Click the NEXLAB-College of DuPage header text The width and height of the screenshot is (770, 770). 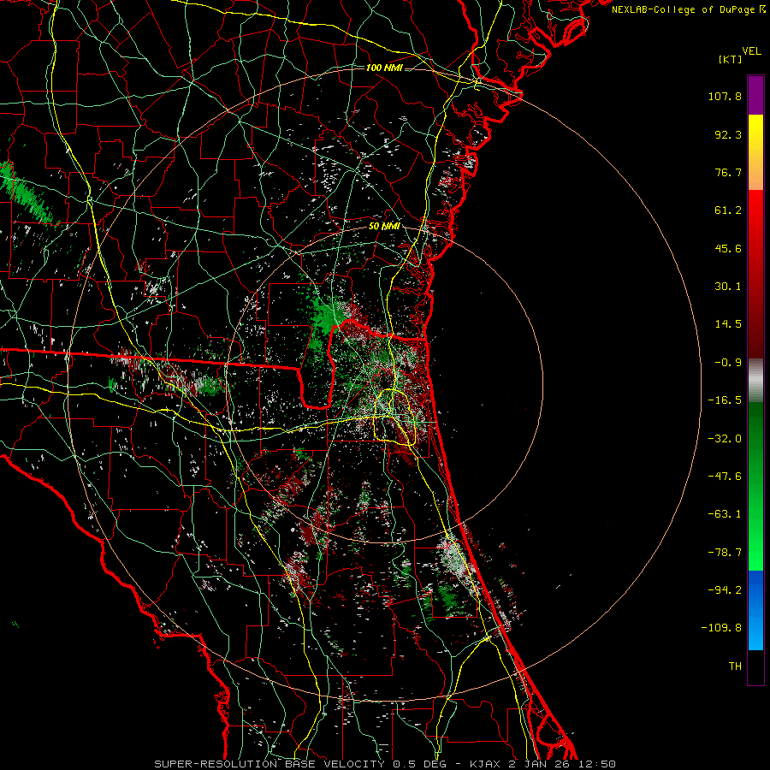click(x=689, y=9)
